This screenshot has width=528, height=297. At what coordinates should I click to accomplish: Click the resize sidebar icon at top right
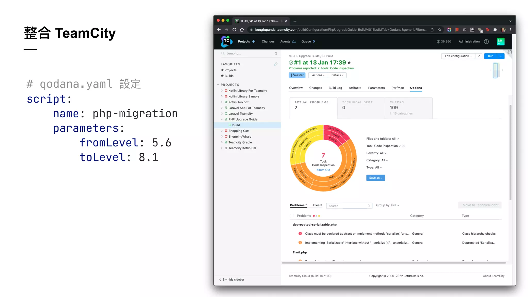(x=510, y=52)
